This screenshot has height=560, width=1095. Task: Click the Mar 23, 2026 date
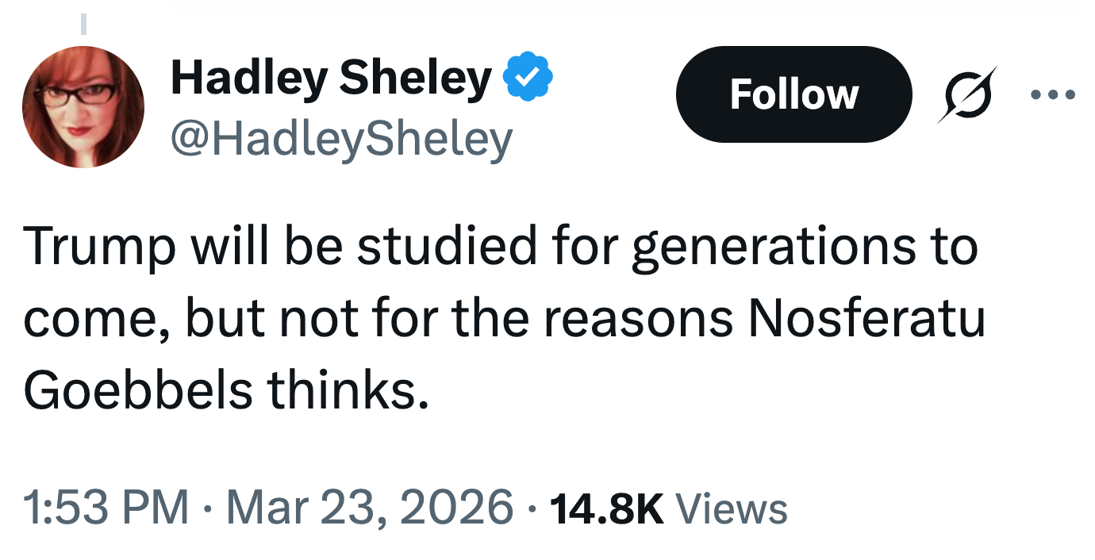pyautogui.click(x=370, y=508)
